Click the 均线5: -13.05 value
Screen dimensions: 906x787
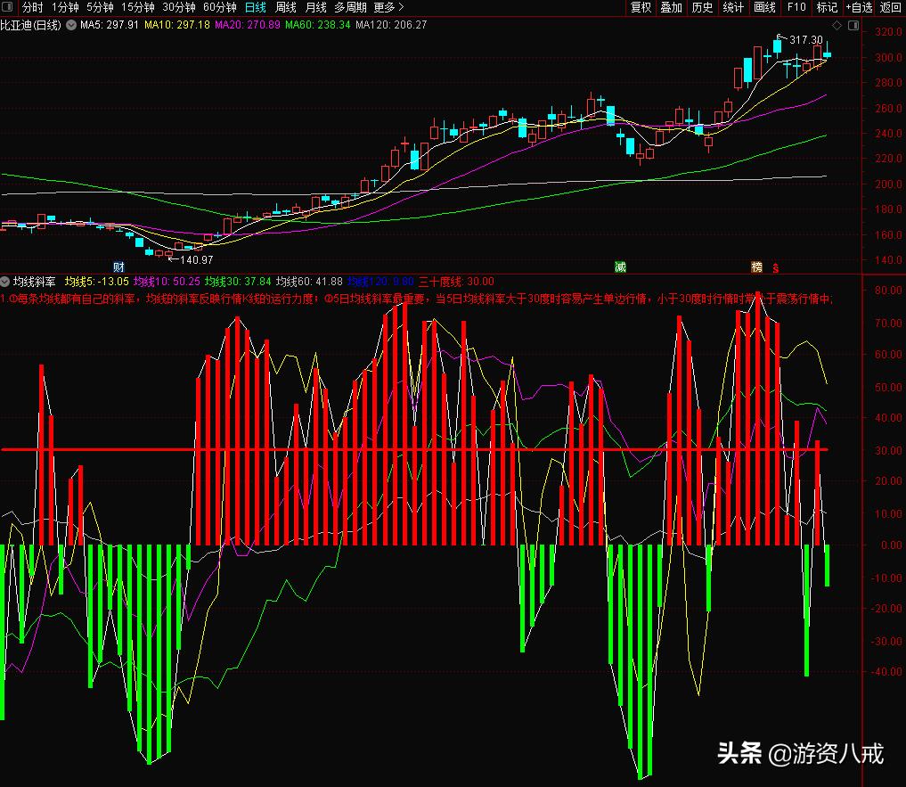[96, 282]
